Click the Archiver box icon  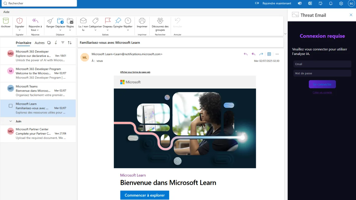click(6, 21)
